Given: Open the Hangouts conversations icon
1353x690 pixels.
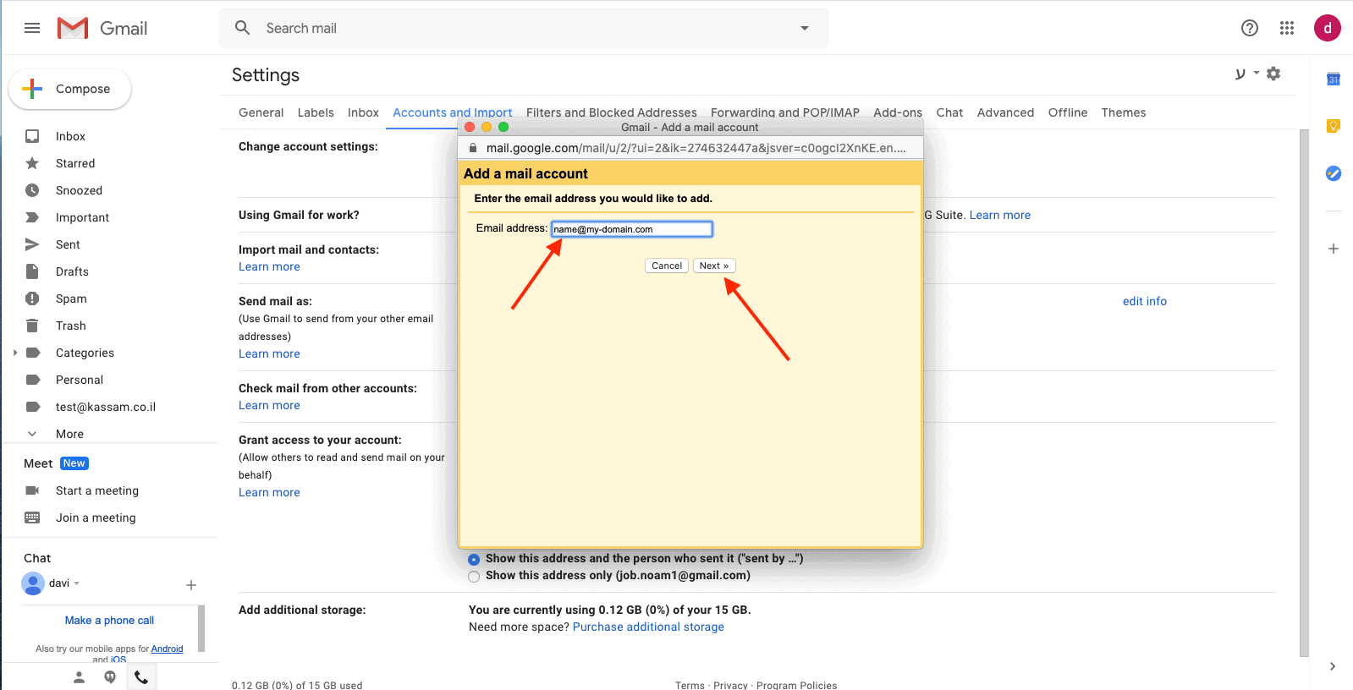Looking at the screenshot, I should tap(110, 676).
